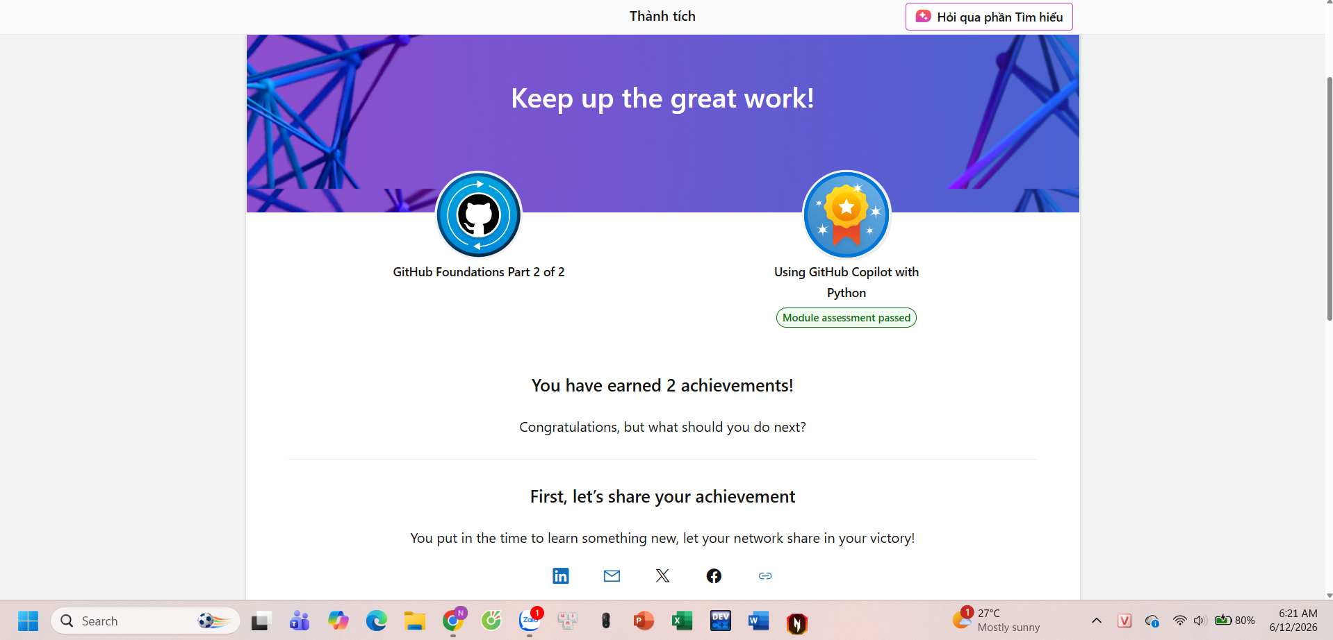Copy the achievement share link icon
This screenshot has height=640, width=1333.
[x=765, y=576]
